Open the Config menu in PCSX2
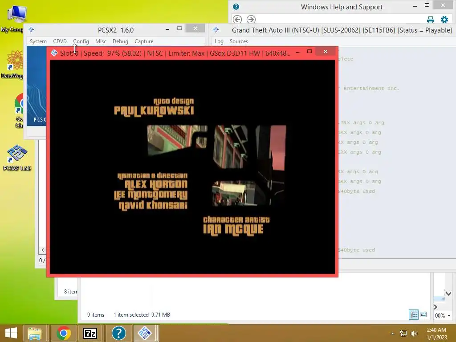Screen dimensions: 456x342 point(81,41)
